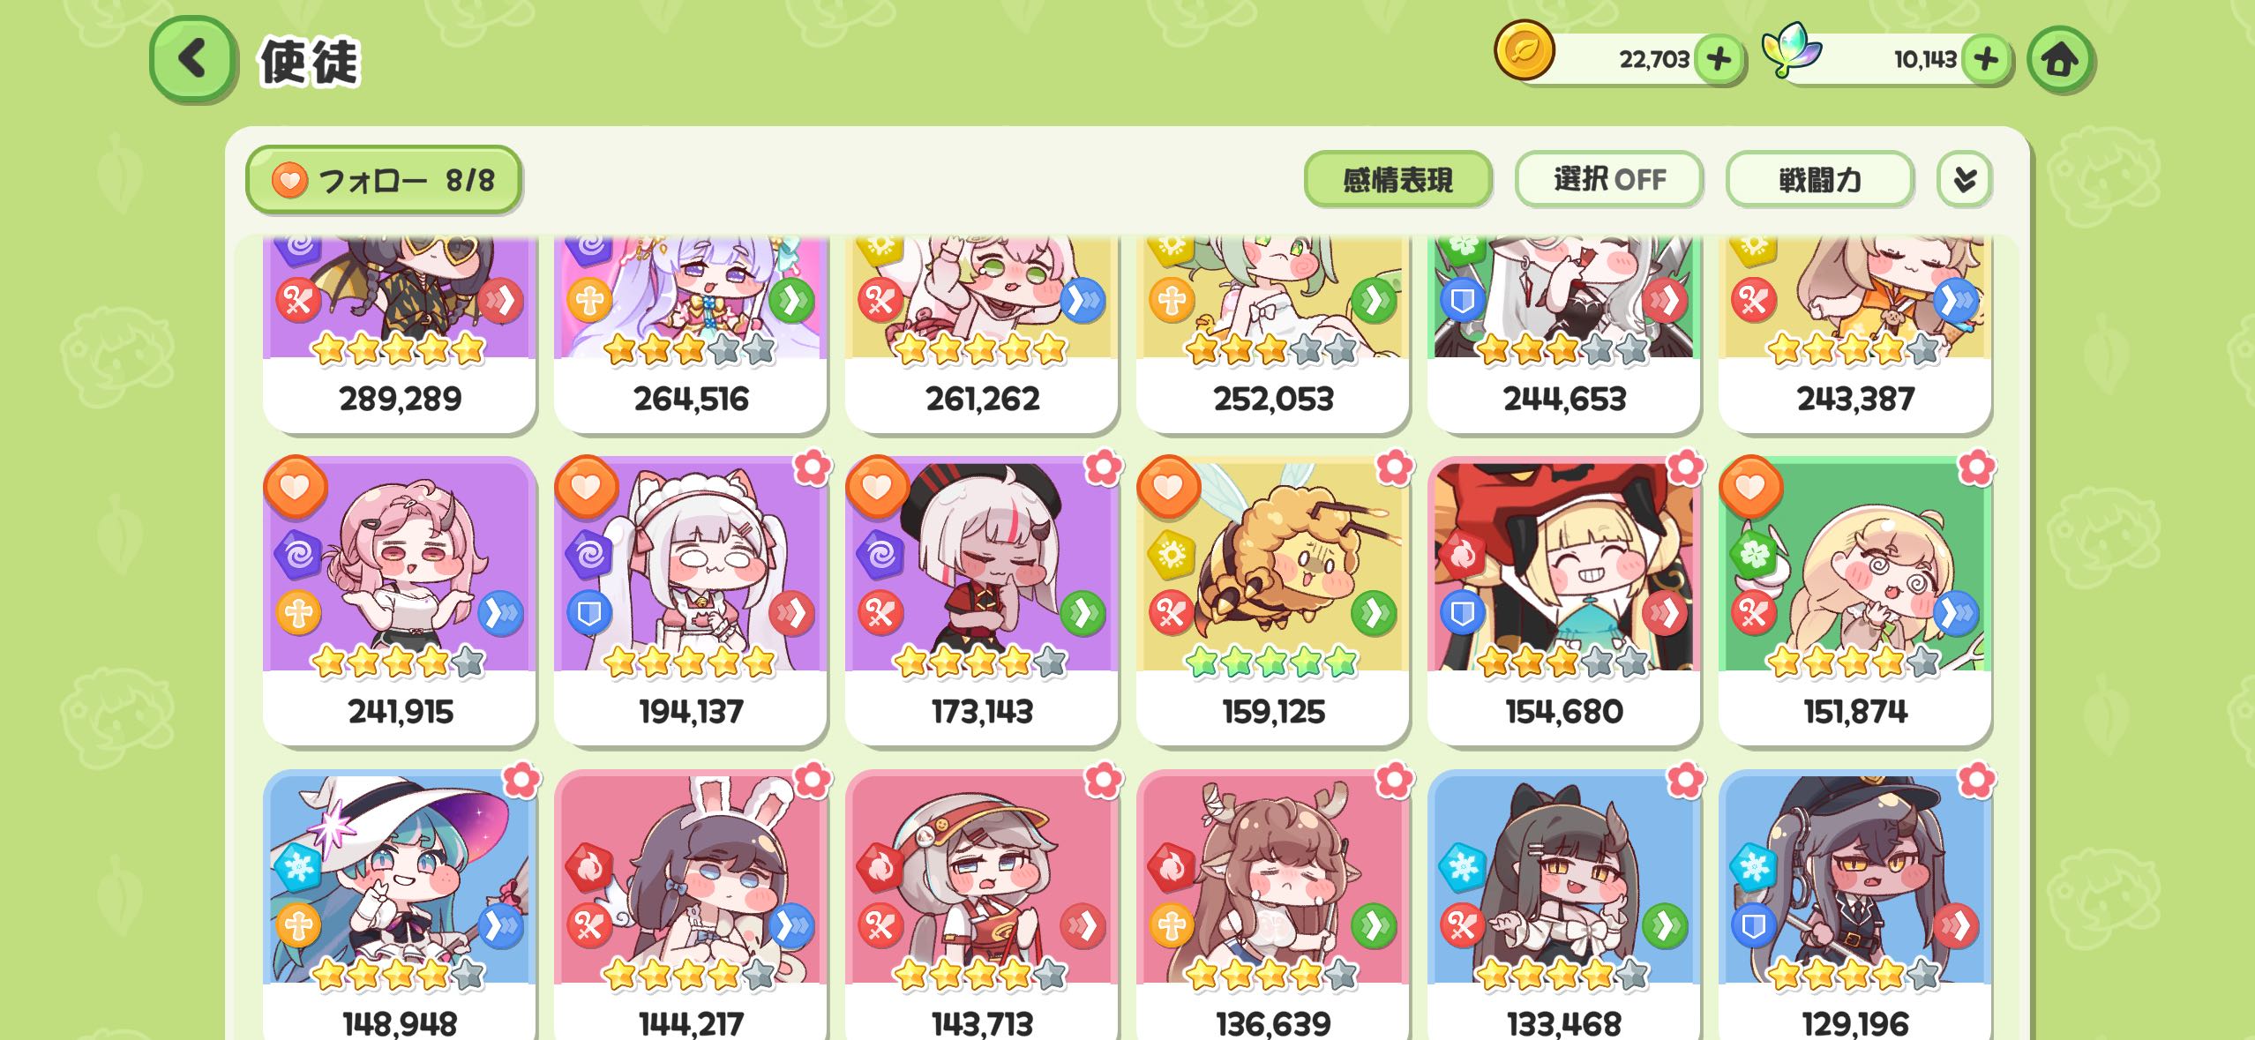2255x1040 pixels.
Task: Tap the gold coin currency icon
Action: click(x=1524, y=51)
